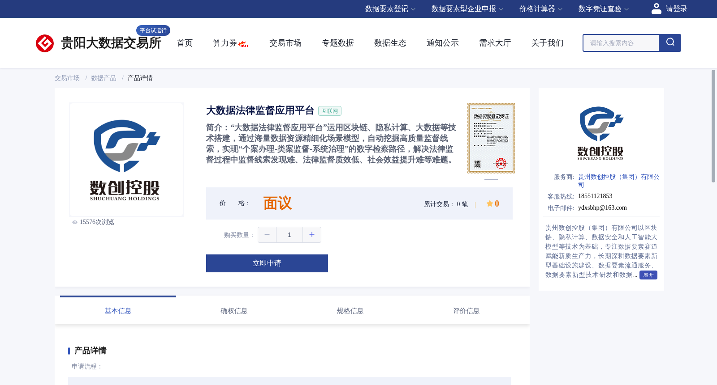This screenshot has height=385, width=717.
Task: Click the 互联网 tag beside the product title
Action: [x=330, y=111]
